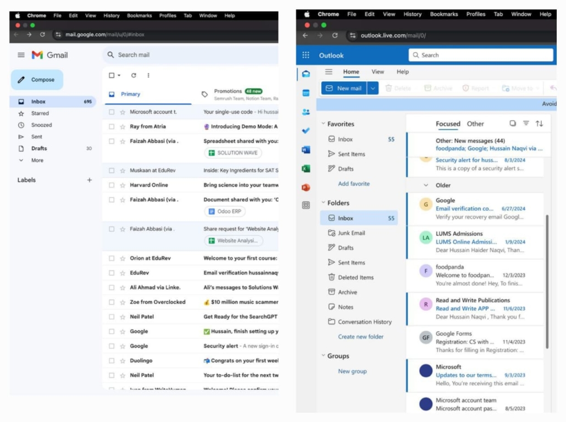The image size is (566, 422).
Task: Collapse the Older message group
Action: (426, 185)
